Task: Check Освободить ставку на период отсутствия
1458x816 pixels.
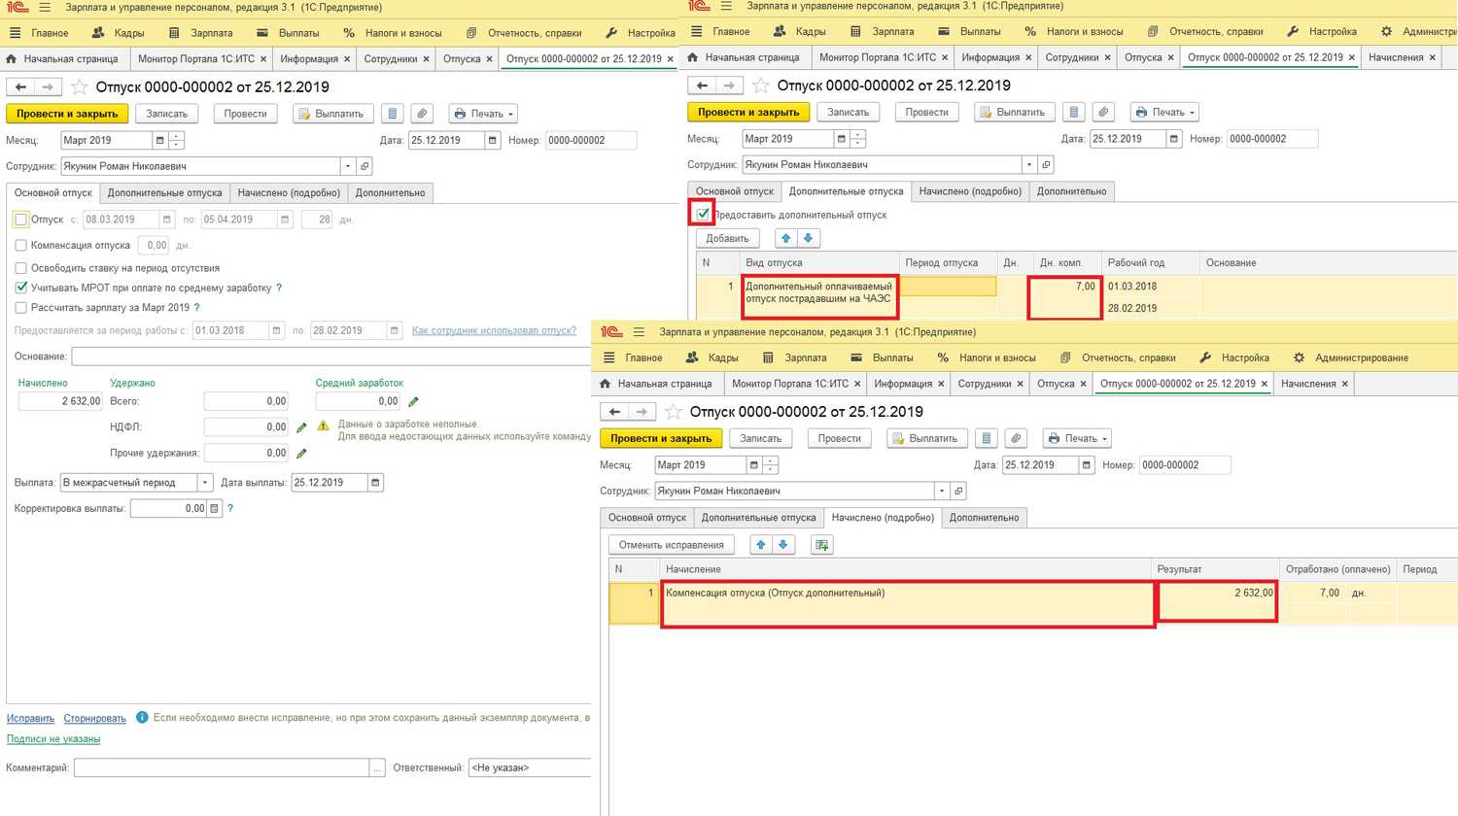Action: [x=21, y=268]
